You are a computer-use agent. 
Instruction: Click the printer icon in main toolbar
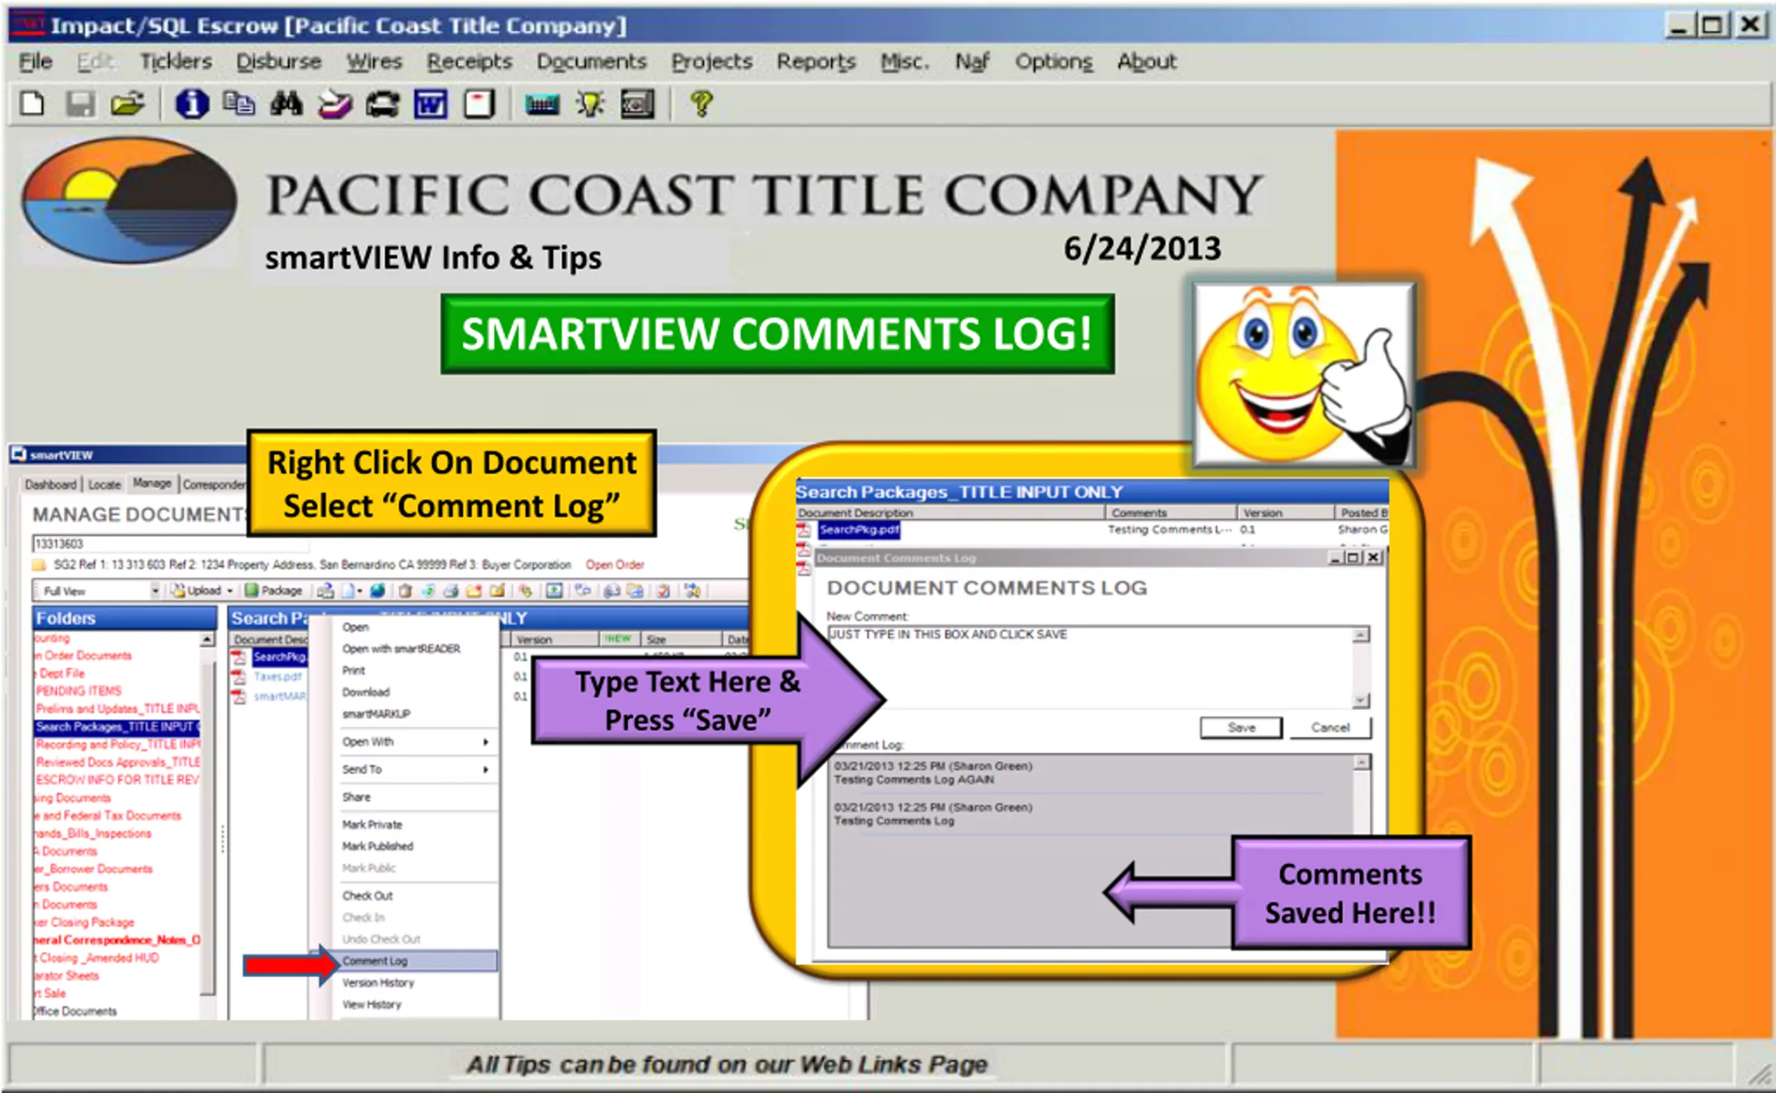pos(382,104)
